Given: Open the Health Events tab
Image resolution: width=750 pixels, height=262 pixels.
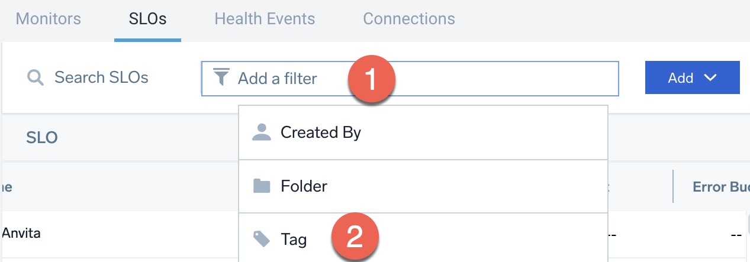Looking at the screenshot, I should [265, 19].
